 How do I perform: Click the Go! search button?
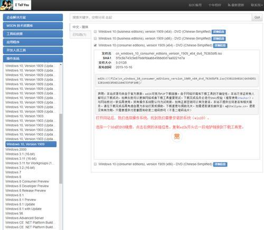pyautogui.click(x=257, y=17)
